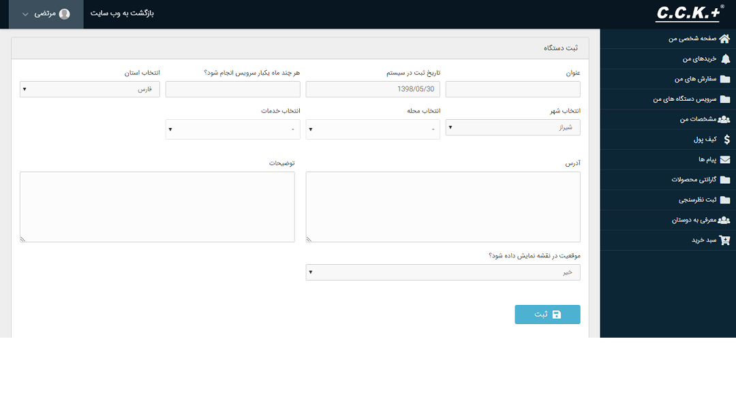This screenshot has height=418, width=736.
Task: Click the save icon inside ثبت button
Action: coord(557,315)
